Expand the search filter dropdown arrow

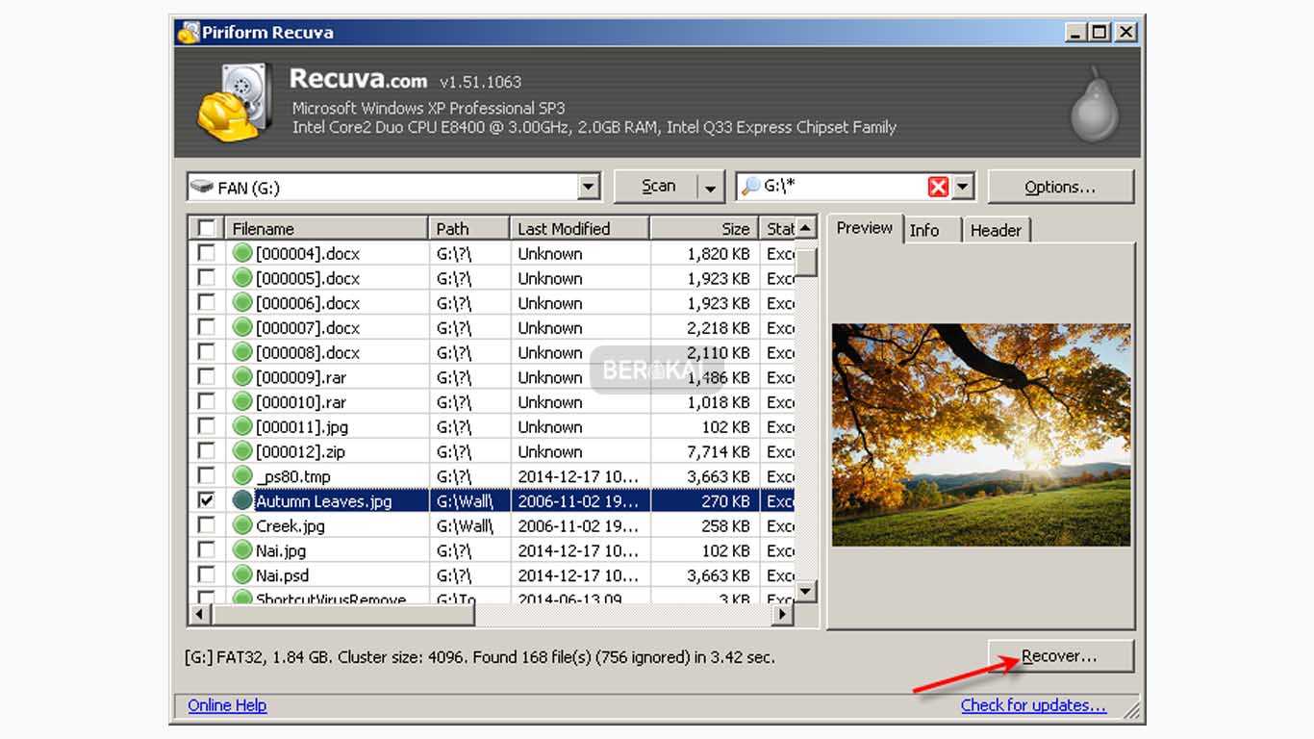962,186
